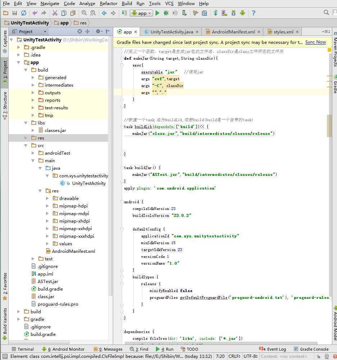The width and height of the screenshot is (337, 360).
Task: Click the Sync Now link
Action: tap(315, 42)
